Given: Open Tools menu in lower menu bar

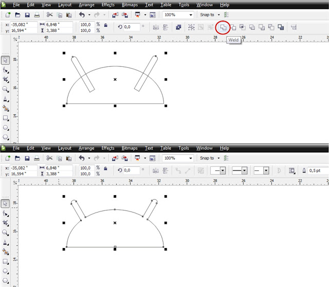Looking at the screenshot, I should [184, 148].
